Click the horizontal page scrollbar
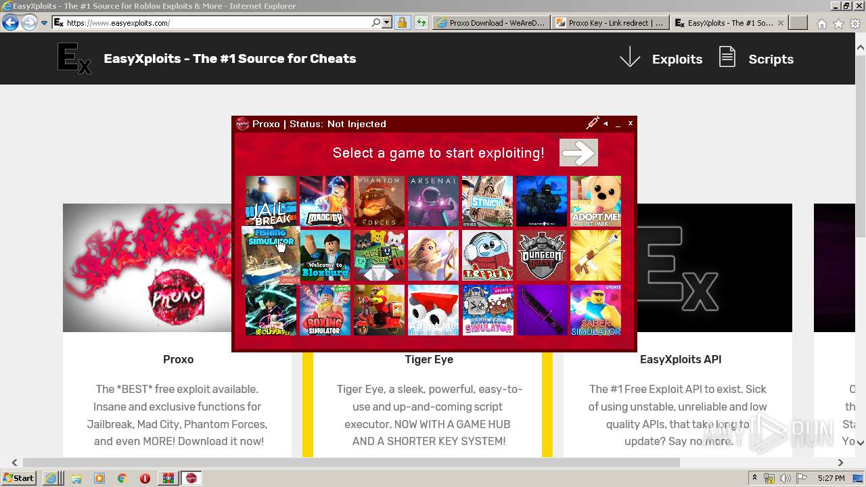 [351, 463]
